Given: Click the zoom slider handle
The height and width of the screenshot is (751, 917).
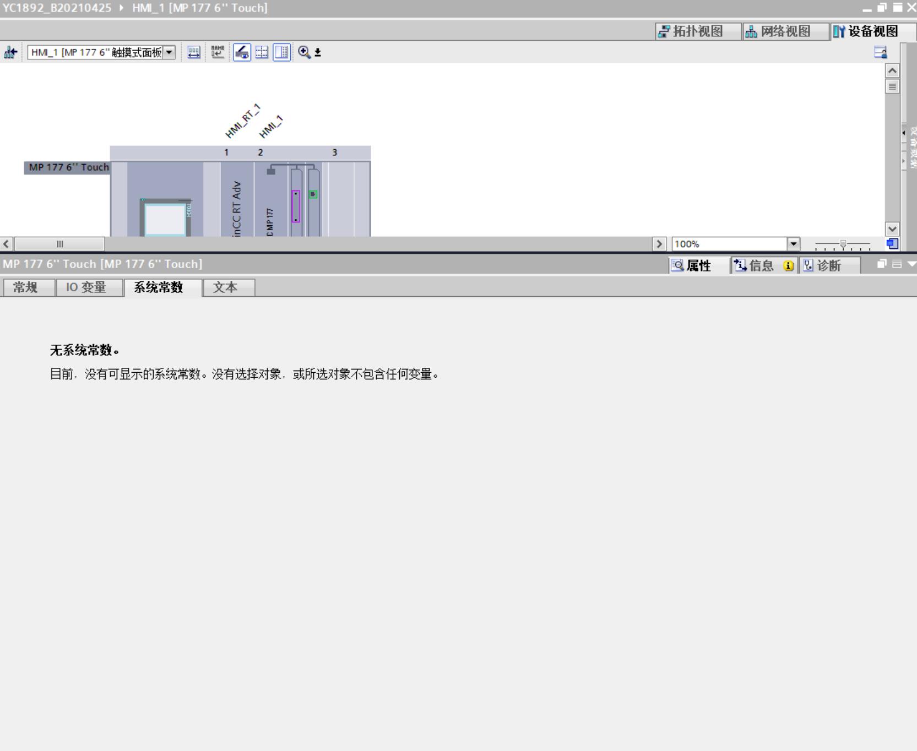Looking at the screenshot, I should 843,244.
